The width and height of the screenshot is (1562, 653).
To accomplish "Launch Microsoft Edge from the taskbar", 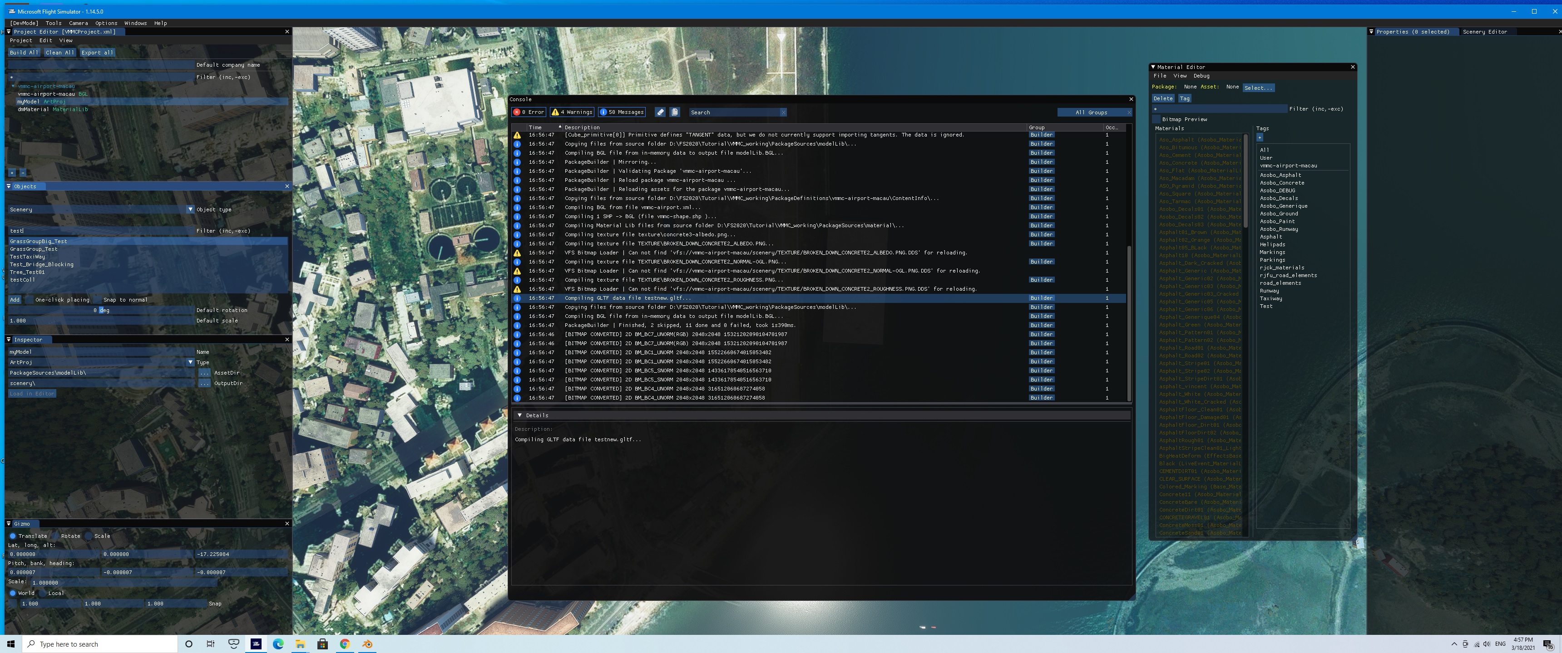I will tap(278, 644).
